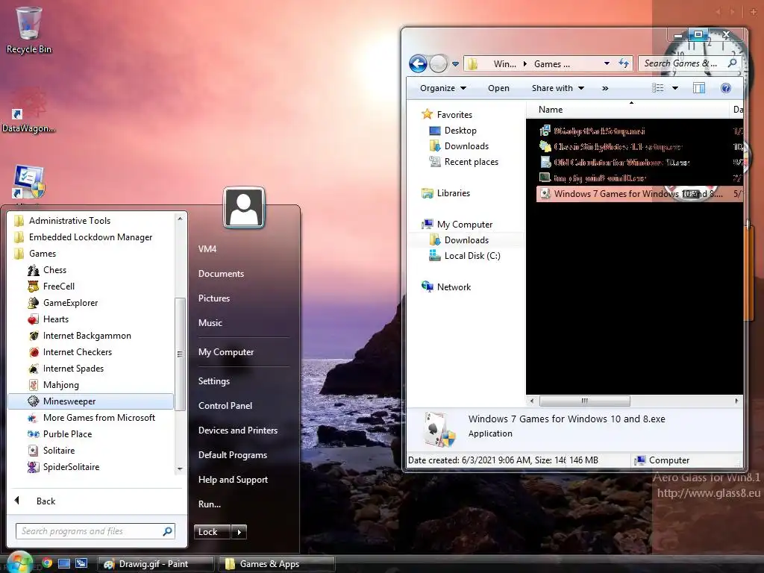This screenshot has height=573, width=764.
Task: Click the user account picture
Action: click(244, 207)
